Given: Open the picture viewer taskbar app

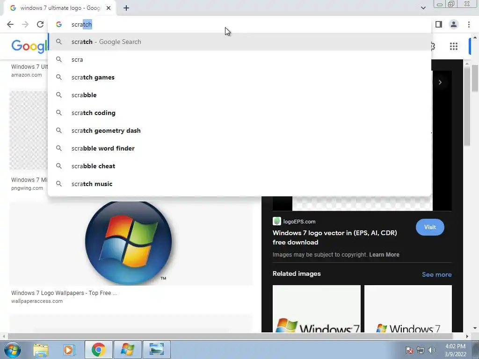Looking at the screenshot, I should [157, 350].
